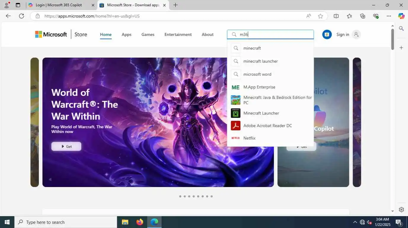Open the taskbar clock showing 3:04 AM
The height and width of the screenshot is (228, 408).
click(382, 222)
